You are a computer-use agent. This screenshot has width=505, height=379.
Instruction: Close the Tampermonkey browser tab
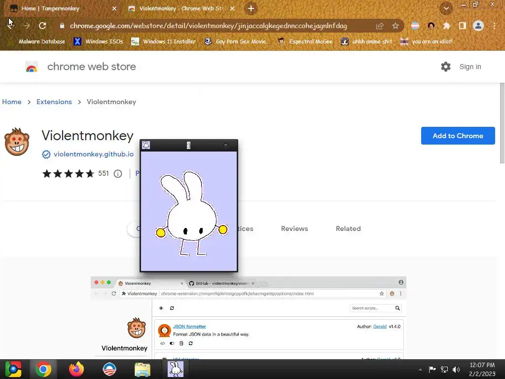point(114,9)
